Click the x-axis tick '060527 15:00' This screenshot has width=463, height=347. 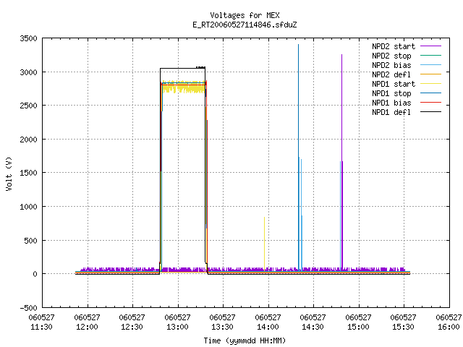[358, 322]
